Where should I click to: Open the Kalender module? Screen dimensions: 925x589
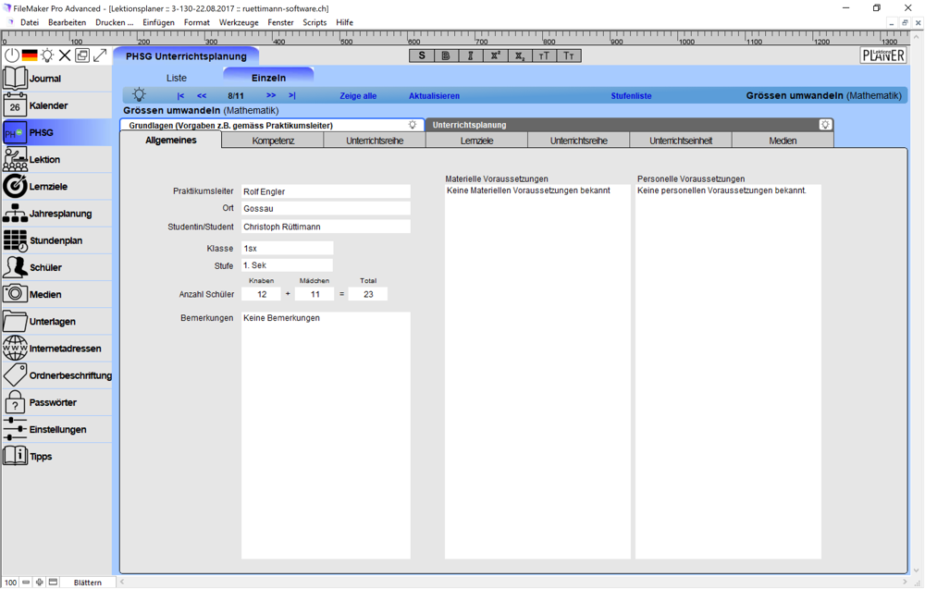[x=56, y=105]
